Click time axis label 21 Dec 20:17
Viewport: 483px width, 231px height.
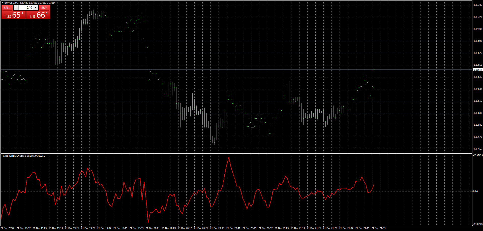coord(185,228)
